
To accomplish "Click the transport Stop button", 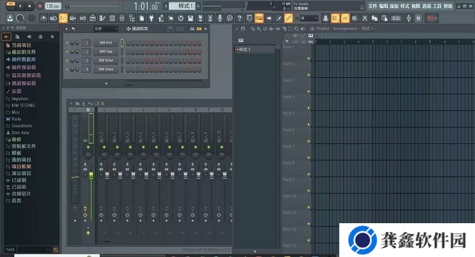I will (x=30, y=5).
